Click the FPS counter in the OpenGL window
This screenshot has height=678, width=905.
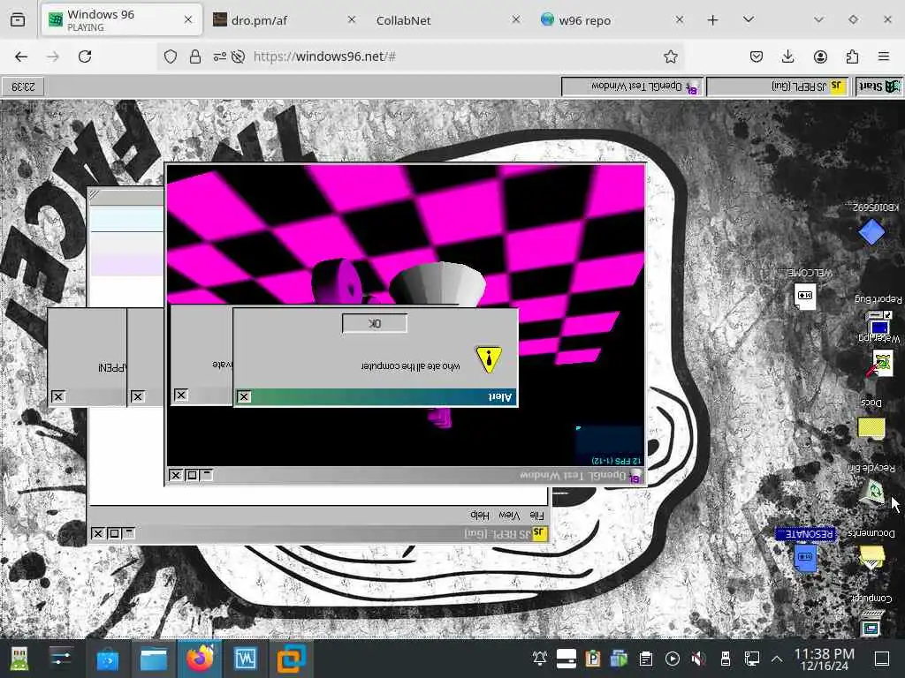pos(616,461)
